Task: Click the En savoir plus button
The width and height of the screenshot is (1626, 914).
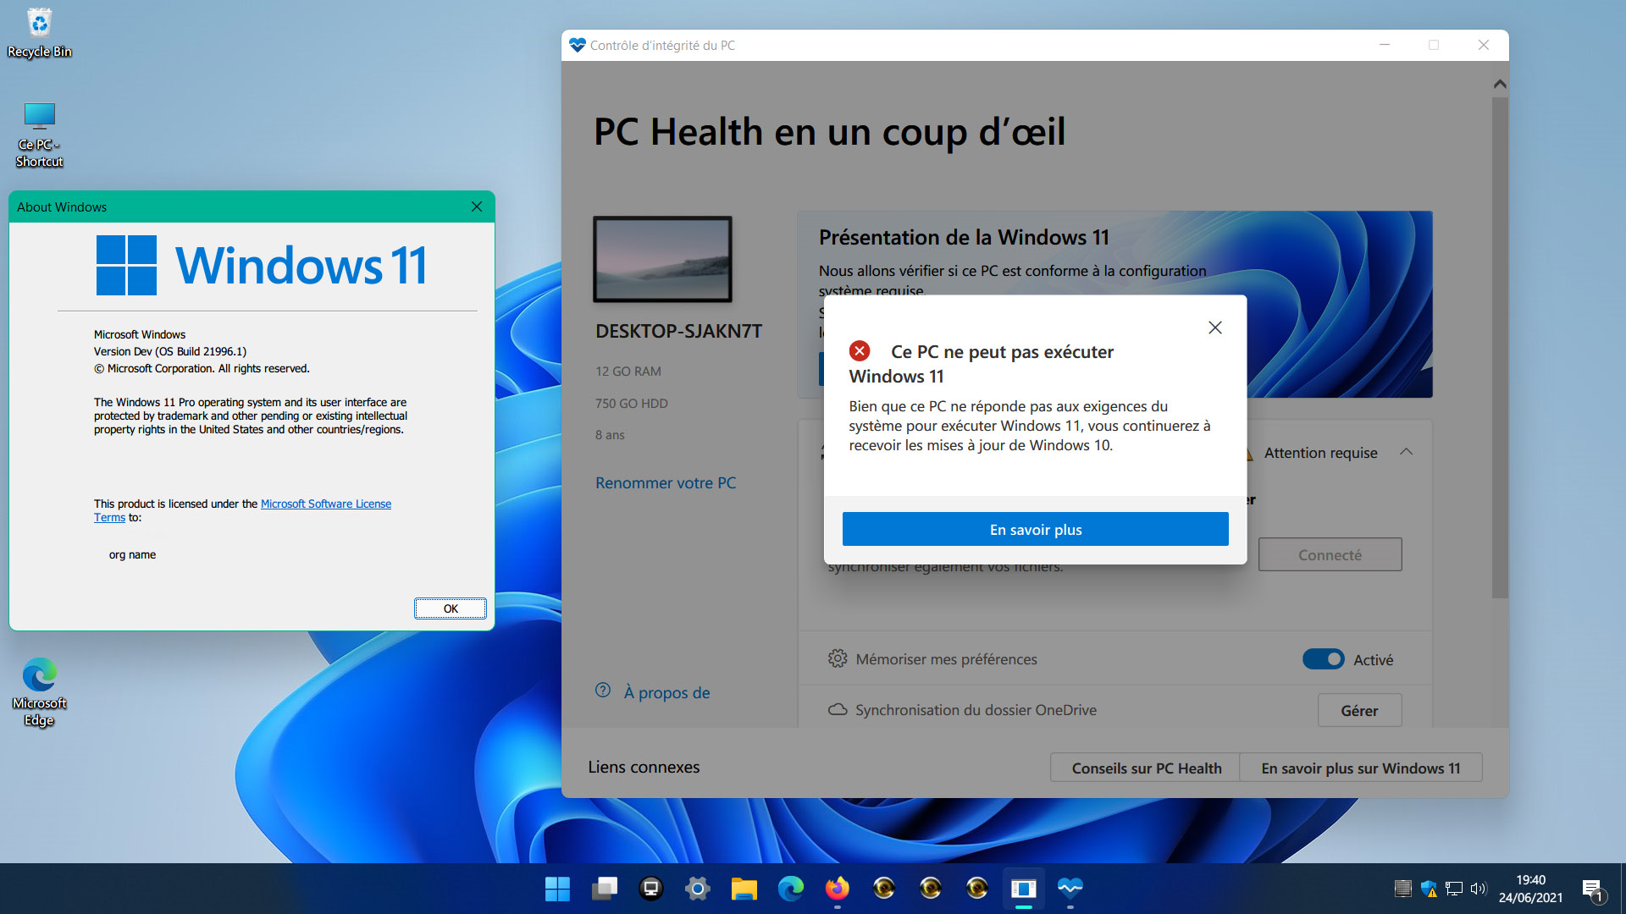Action: coord(1035,529)
